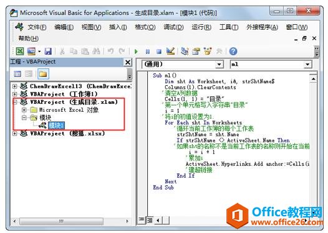Select 模块1 in the project tree
Image resolution: width=328 pixels, height=233 pixels.
(x=56, y=126)
